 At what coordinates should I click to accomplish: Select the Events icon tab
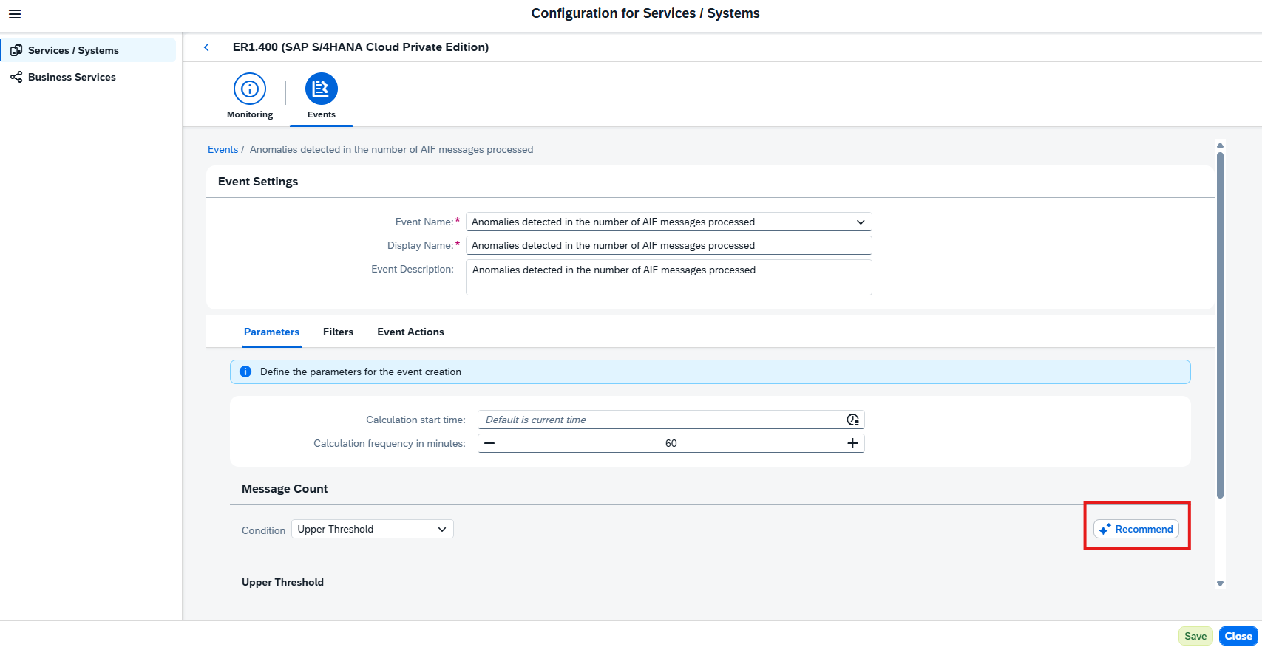[x=322, y=89]
